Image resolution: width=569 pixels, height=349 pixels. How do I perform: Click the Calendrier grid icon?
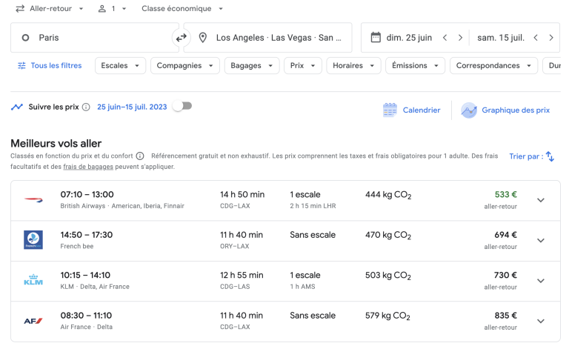(390, 110)
